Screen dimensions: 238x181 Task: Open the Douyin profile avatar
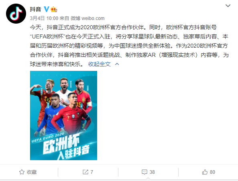tap(16, 14)
